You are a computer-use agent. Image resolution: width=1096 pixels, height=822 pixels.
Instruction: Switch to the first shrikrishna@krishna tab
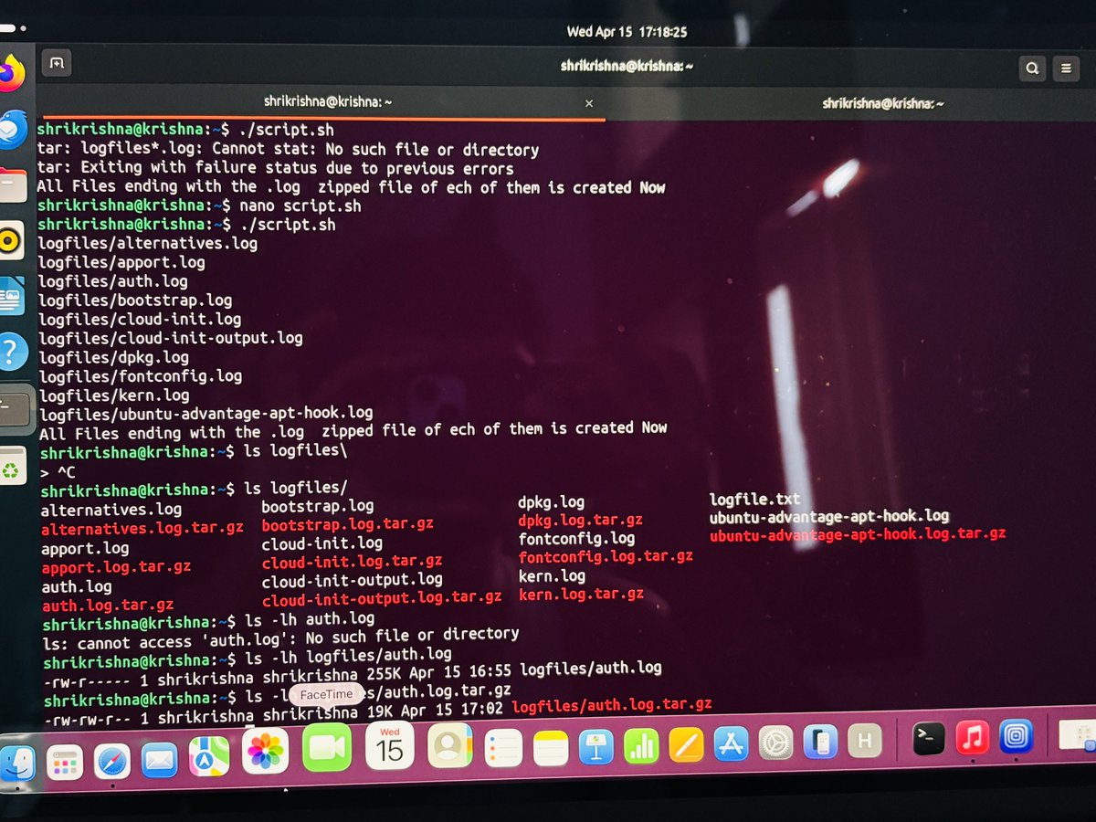[328, 101]
